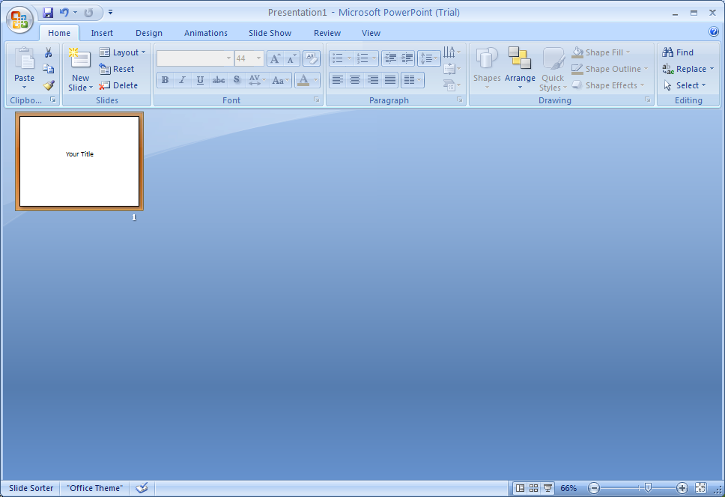725x497 pixels.
Task: Delete the selected slide
Action: 118,85
